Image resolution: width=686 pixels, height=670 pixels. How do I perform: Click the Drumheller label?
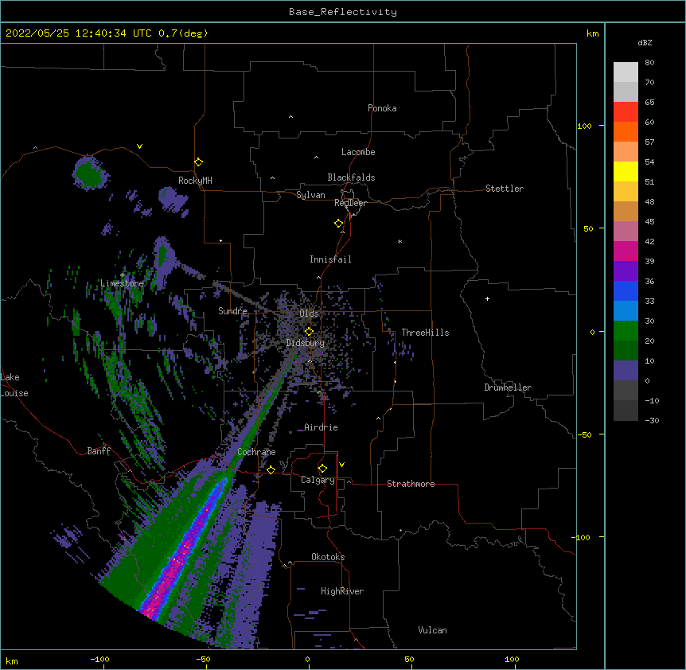coord(508,388)
